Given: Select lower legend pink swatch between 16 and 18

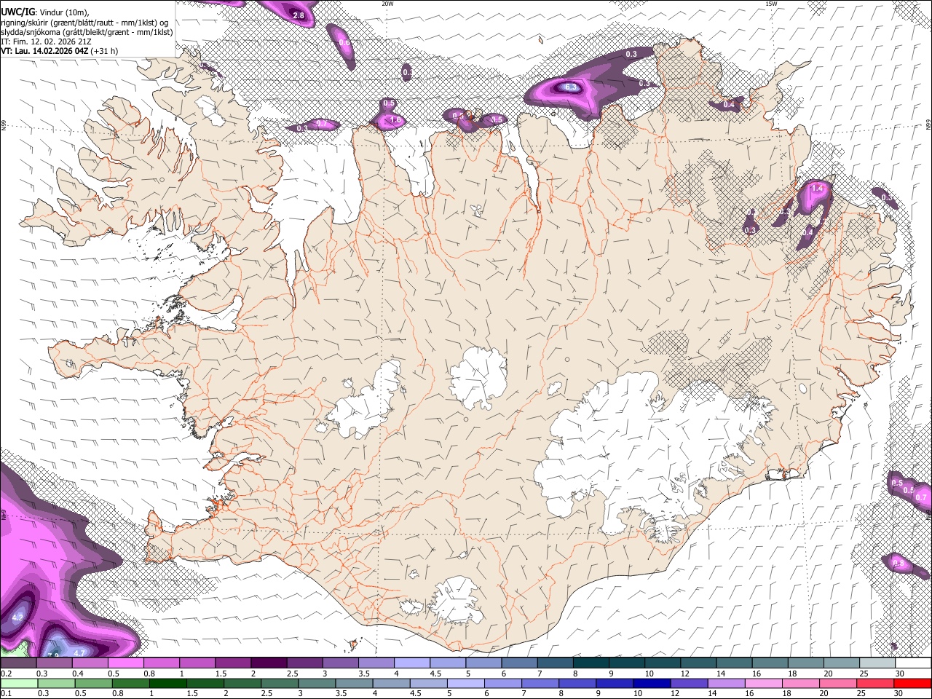Looking at the screenshot, I should pyautogui.click(x=762, y=683).
